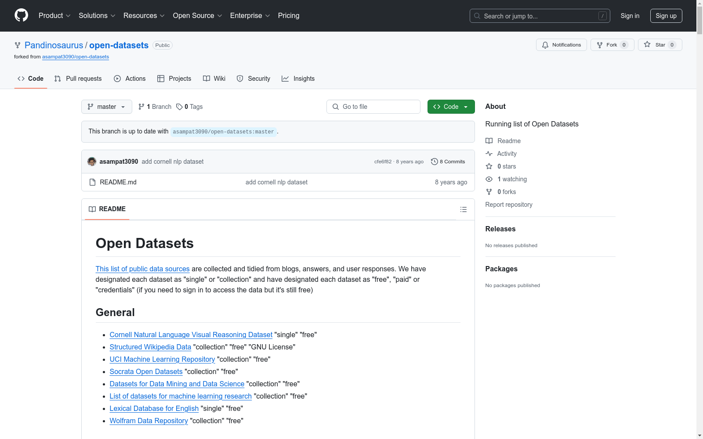The image size is (703, 439).
Task: Open the Security tab
Action: pyautogui.click(x=254, y=79)
